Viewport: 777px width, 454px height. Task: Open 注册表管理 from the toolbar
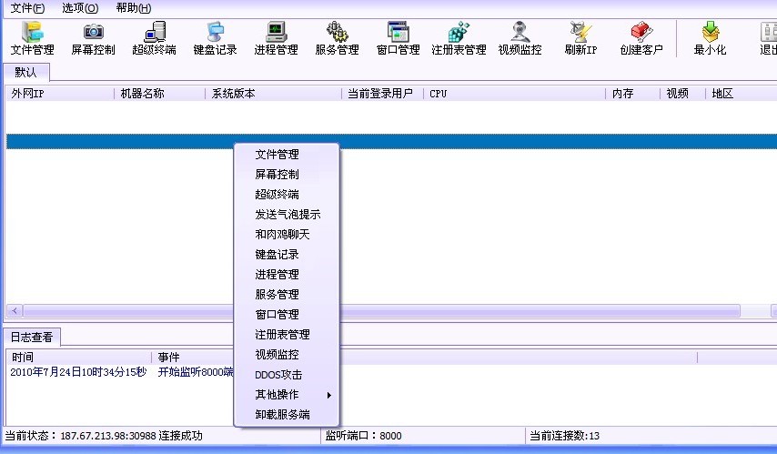click(459, 38)
